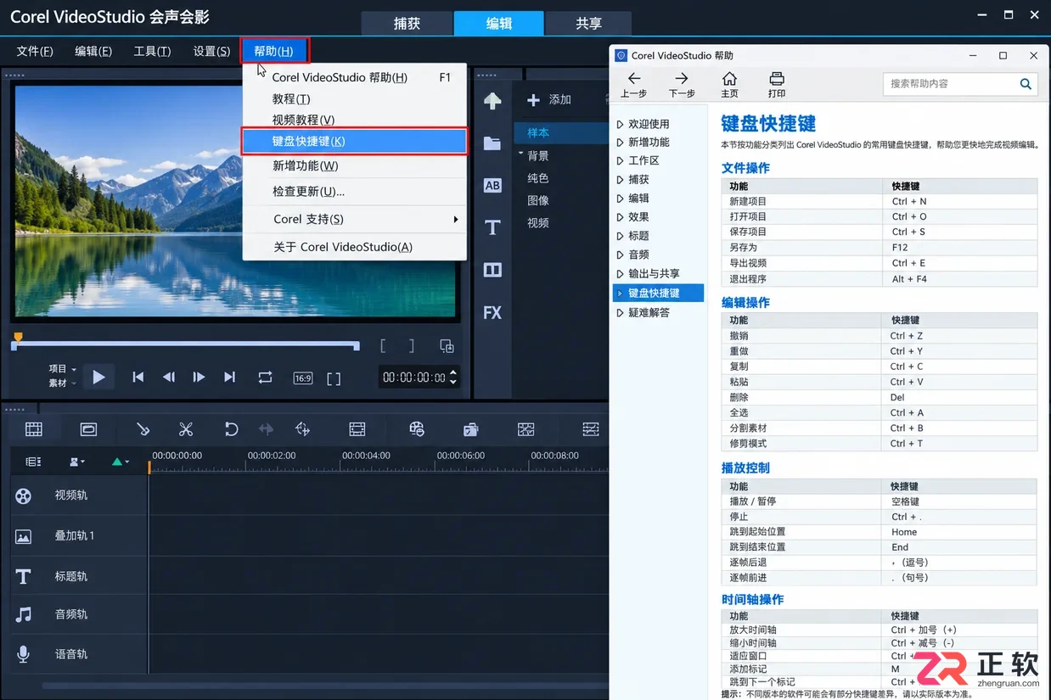
Task: Click the scissors split clip tool
Action: pyautogui.click(x=187, y=429)
